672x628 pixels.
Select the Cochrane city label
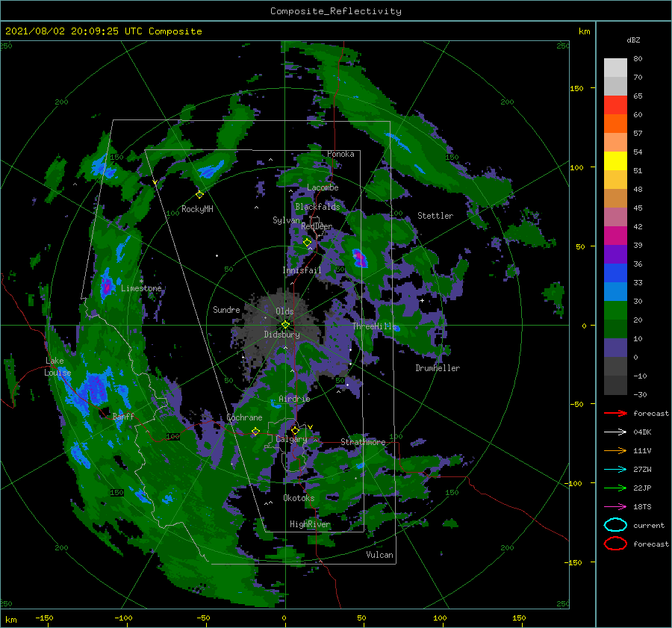pyautogui.click(x=244, y=417)
